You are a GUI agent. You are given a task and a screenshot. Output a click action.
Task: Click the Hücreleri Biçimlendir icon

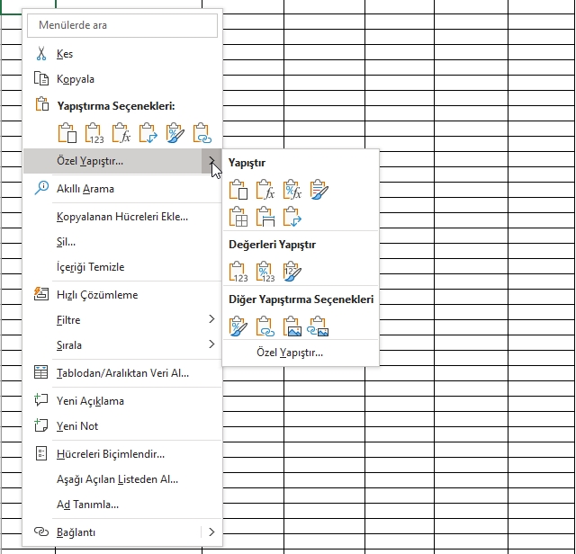pos(41,453)
